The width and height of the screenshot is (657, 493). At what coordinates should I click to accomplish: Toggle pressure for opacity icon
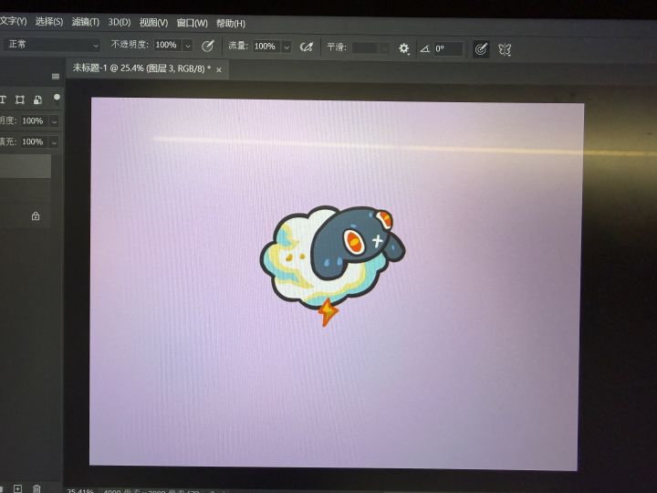pos(208,46)
